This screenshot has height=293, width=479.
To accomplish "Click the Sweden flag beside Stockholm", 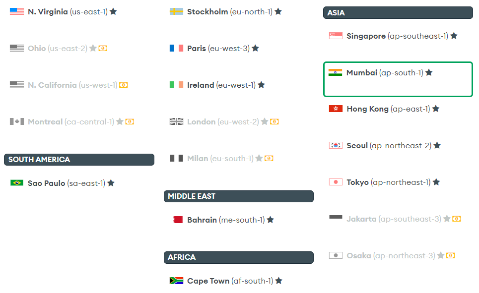I will click(176, 11).
